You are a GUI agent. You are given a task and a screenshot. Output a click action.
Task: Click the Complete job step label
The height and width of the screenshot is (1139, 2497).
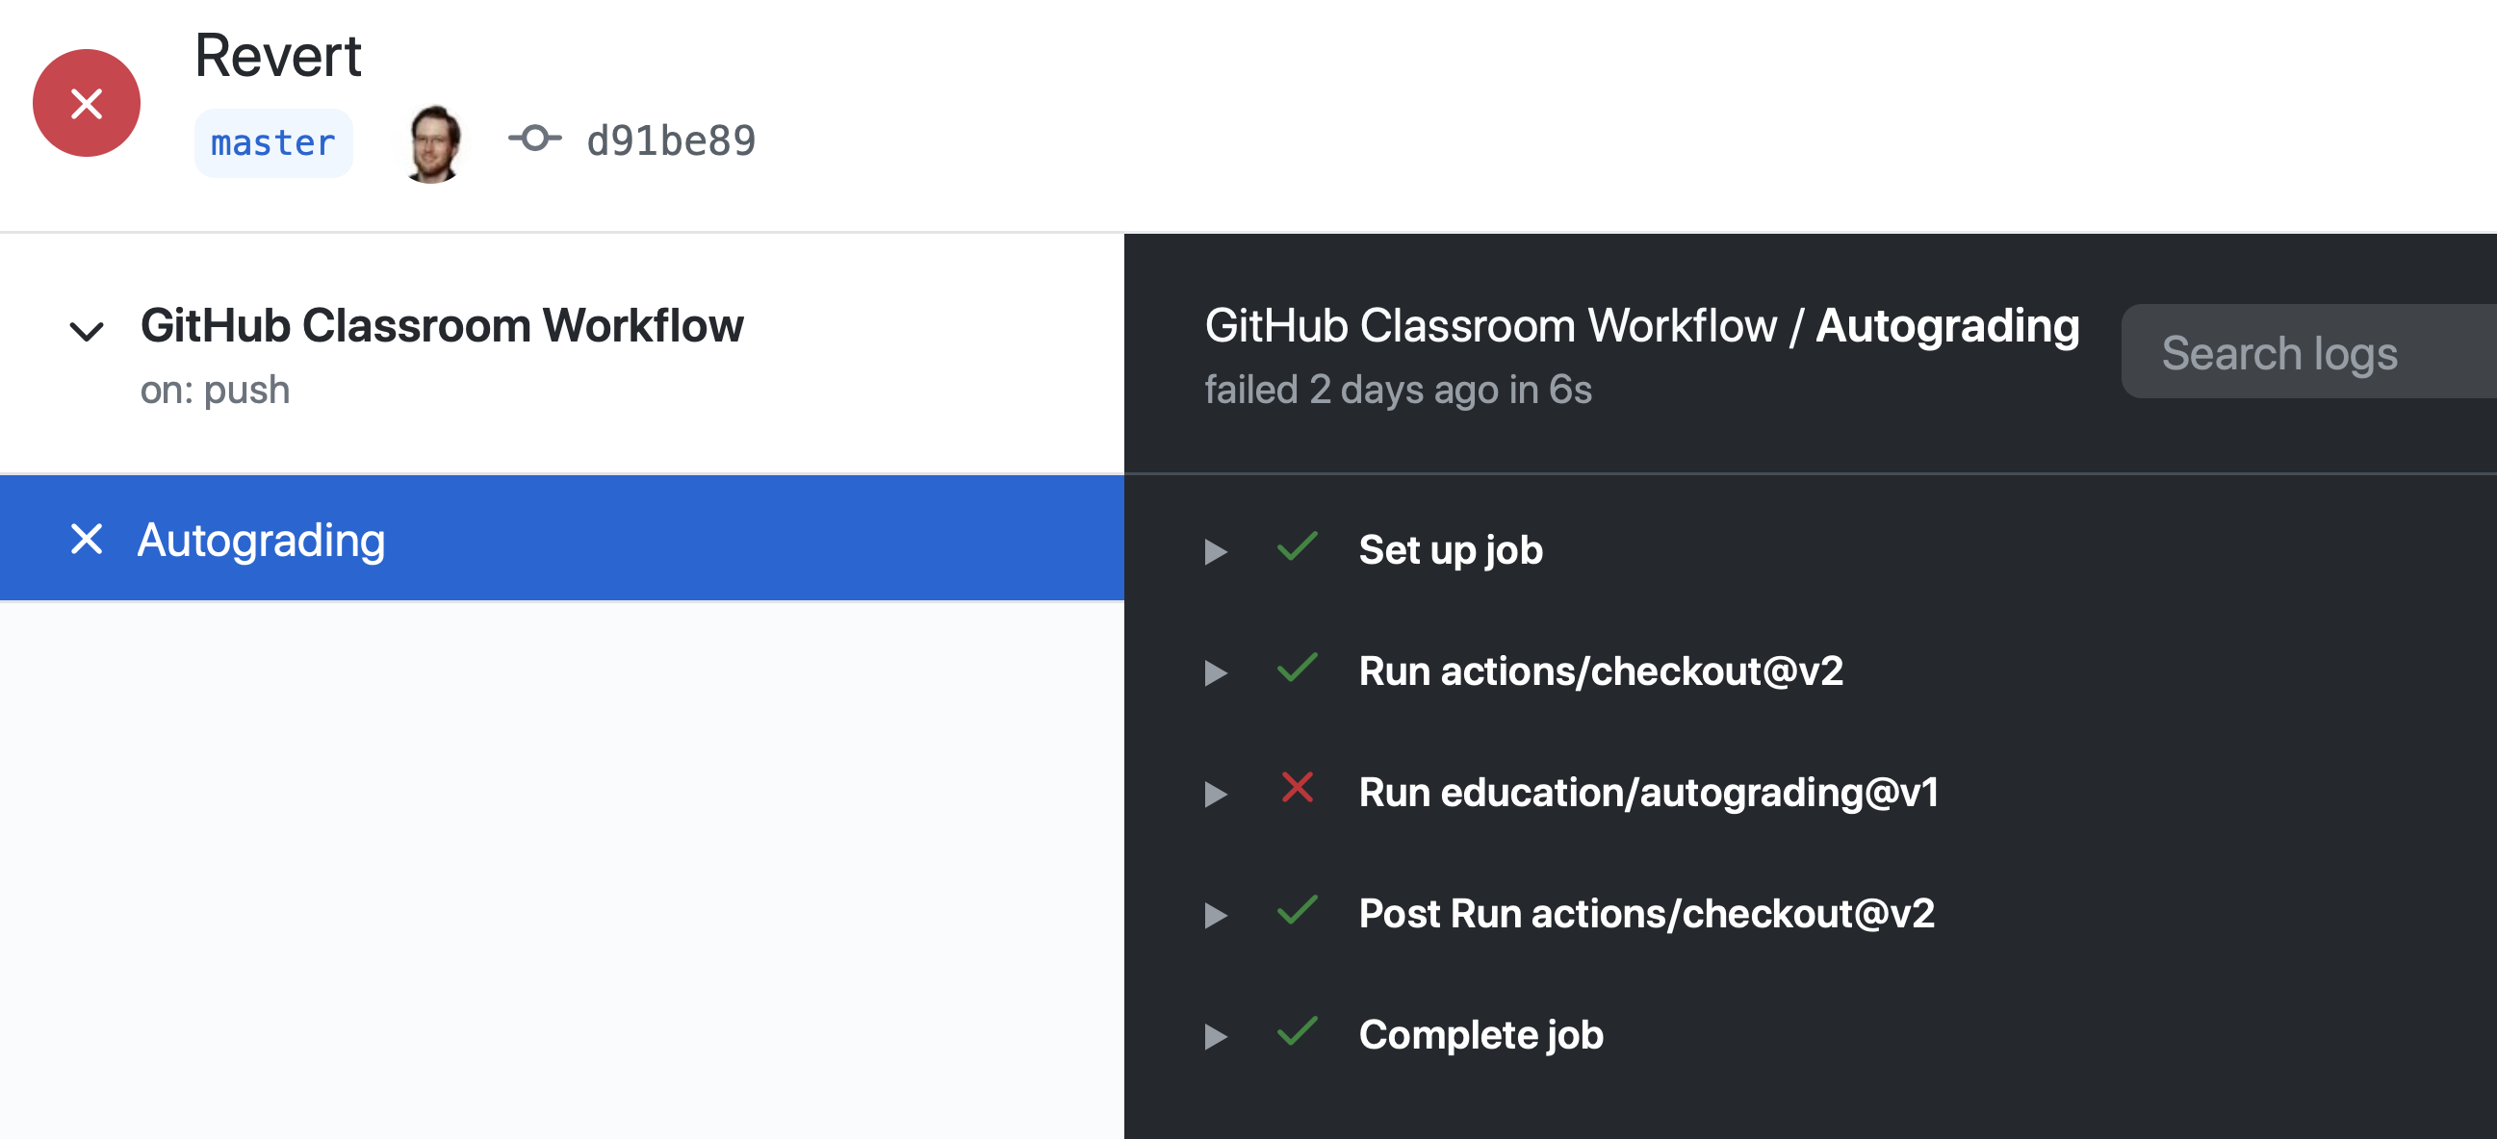1480,1034
